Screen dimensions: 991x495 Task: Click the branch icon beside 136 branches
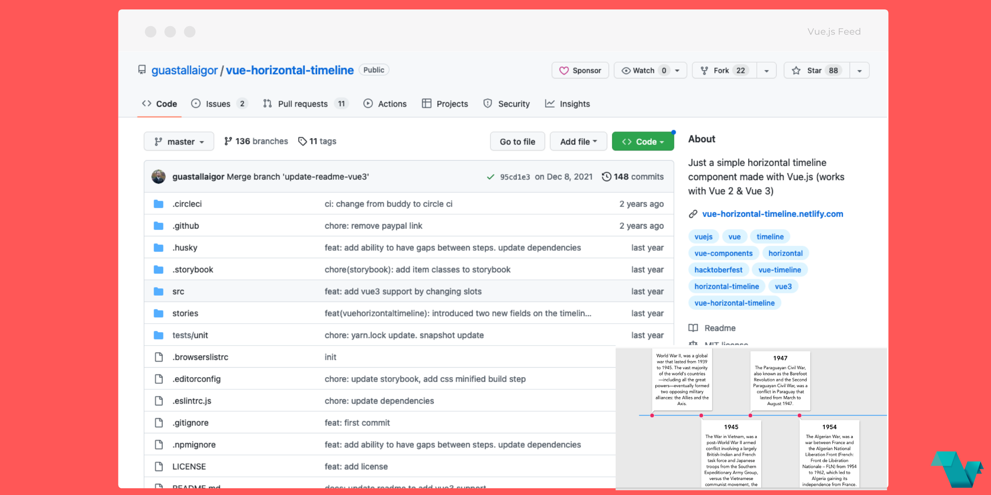pyautogui.click(x=229, y=141)
